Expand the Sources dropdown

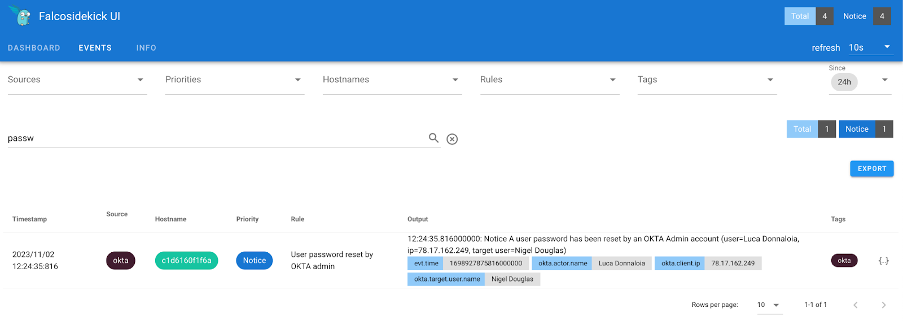[77, 80]
